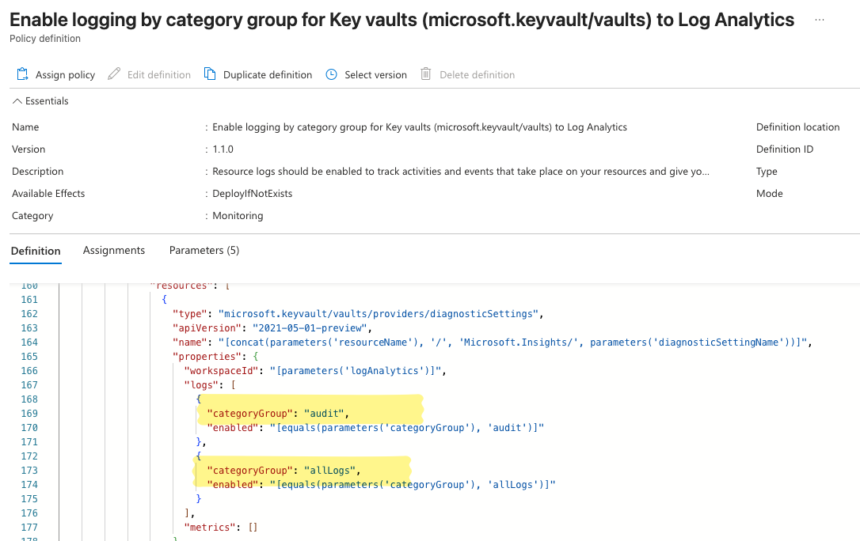Open the ellipsis more options menu
Image resolution: width=860 pixels, height=541 pixels.
click(820, 20)
